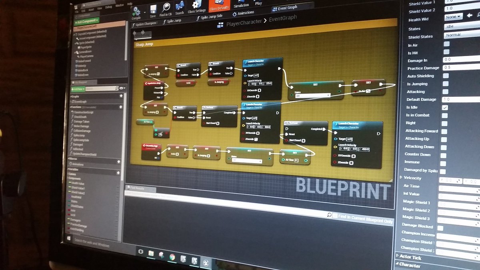Click the Default Damage value field
Image resolution: width=480 pixels, height=270 pixels.
(x=461, y=99)
